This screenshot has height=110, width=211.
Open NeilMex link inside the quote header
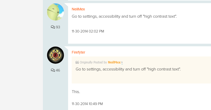pos(114,62)
